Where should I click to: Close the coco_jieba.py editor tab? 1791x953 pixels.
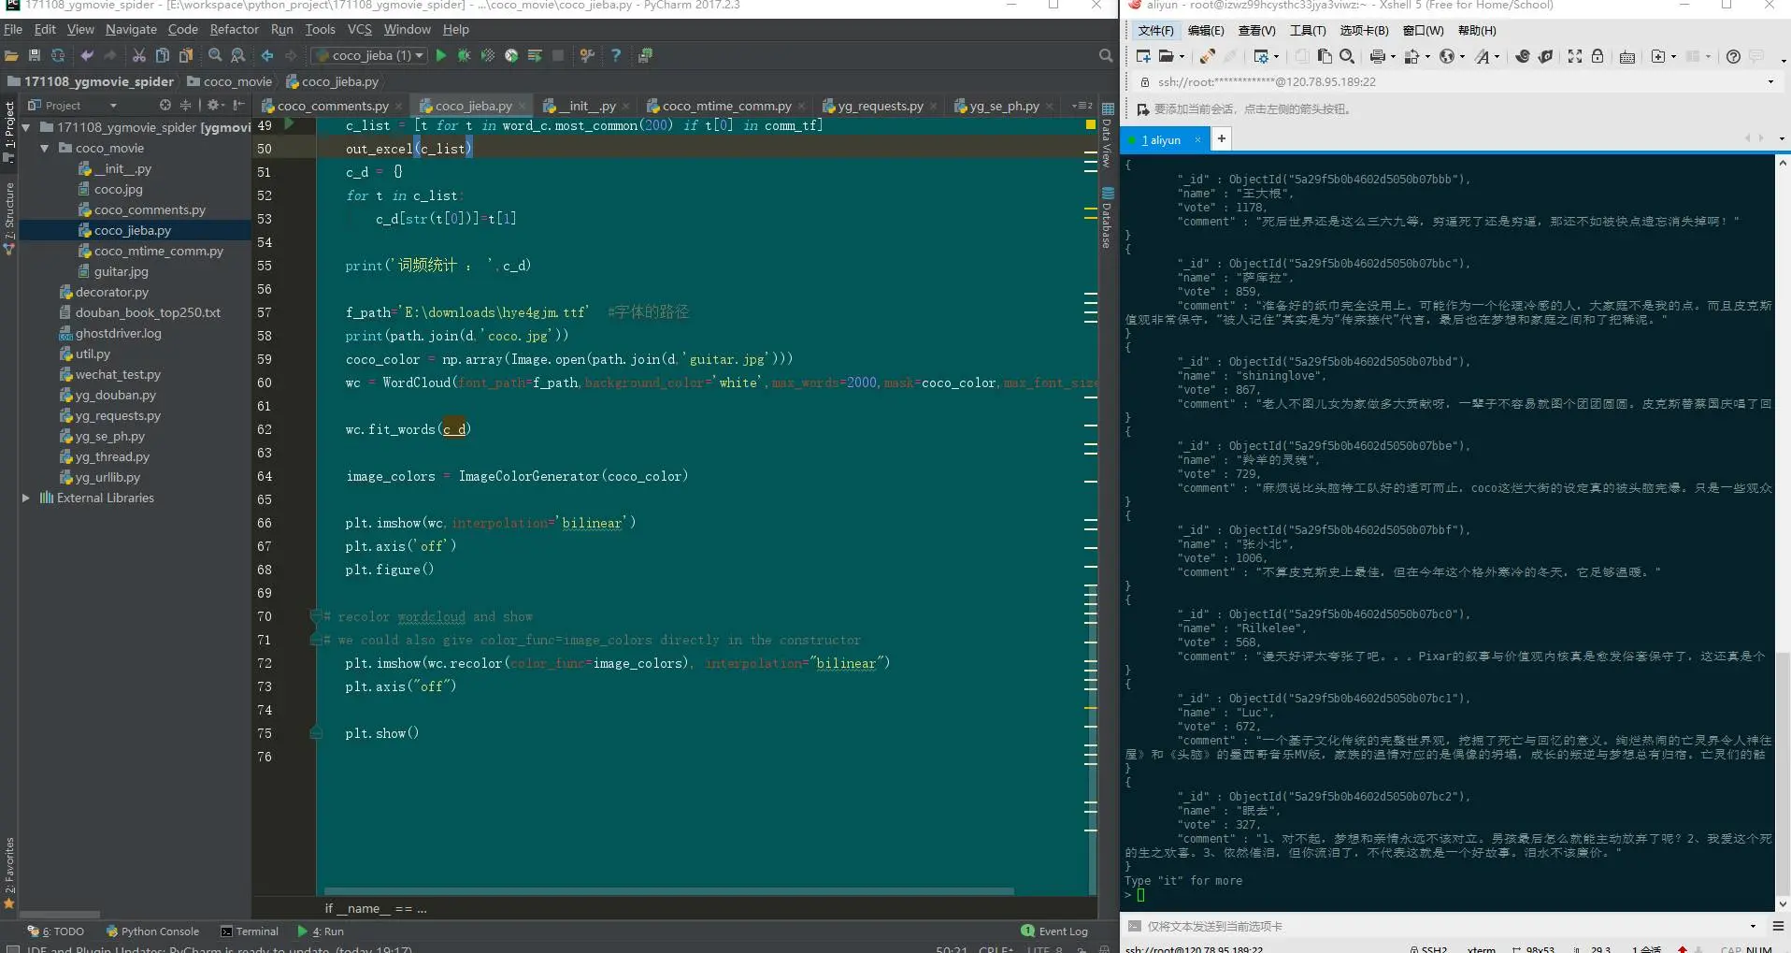(x=523, y=106)
